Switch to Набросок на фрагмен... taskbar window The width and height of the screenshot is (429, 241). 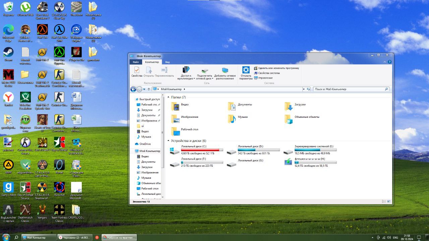pyautogui.click(x=119, y=237)
